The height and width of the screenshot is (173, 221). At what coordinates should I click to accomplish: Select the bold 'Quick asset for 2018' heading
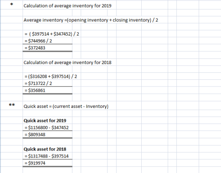pos(45,149)
